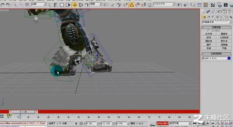The width and height of the screenshot is (233, 127).
Task: Activate the Unlink Selection tool
Action: [x=21, y=5]
